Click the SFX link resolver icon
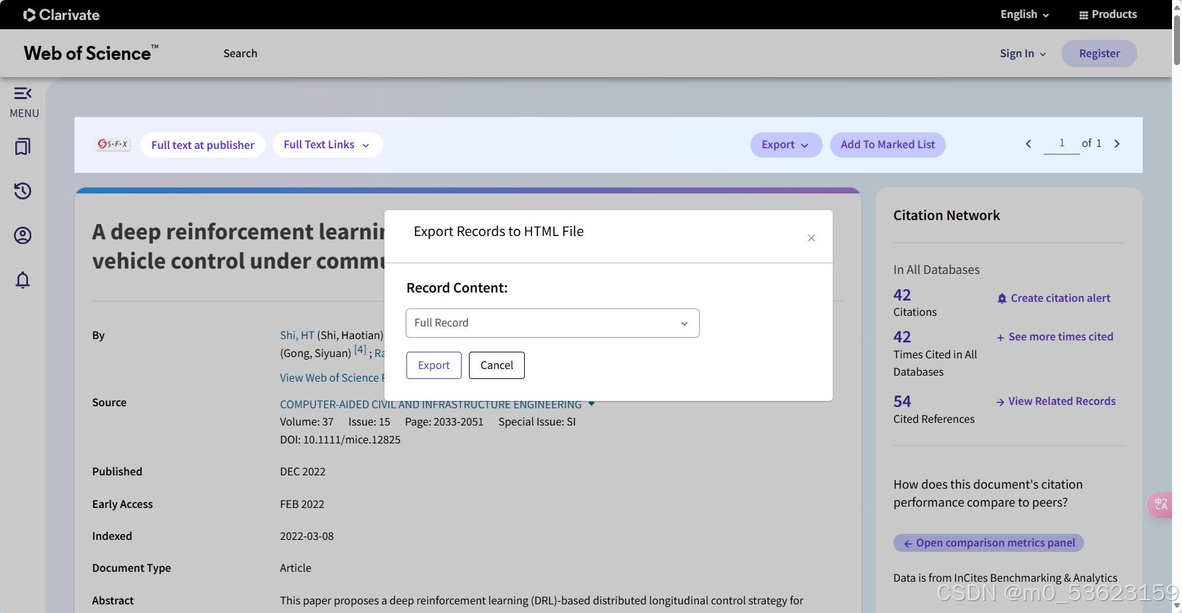 [x=113, y=144]
